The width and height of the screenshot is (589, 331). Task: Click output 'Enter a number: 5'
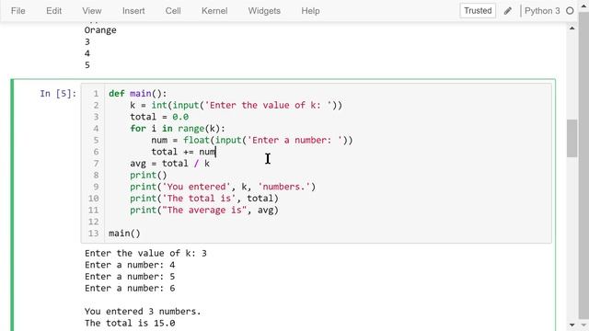[130, 277]
